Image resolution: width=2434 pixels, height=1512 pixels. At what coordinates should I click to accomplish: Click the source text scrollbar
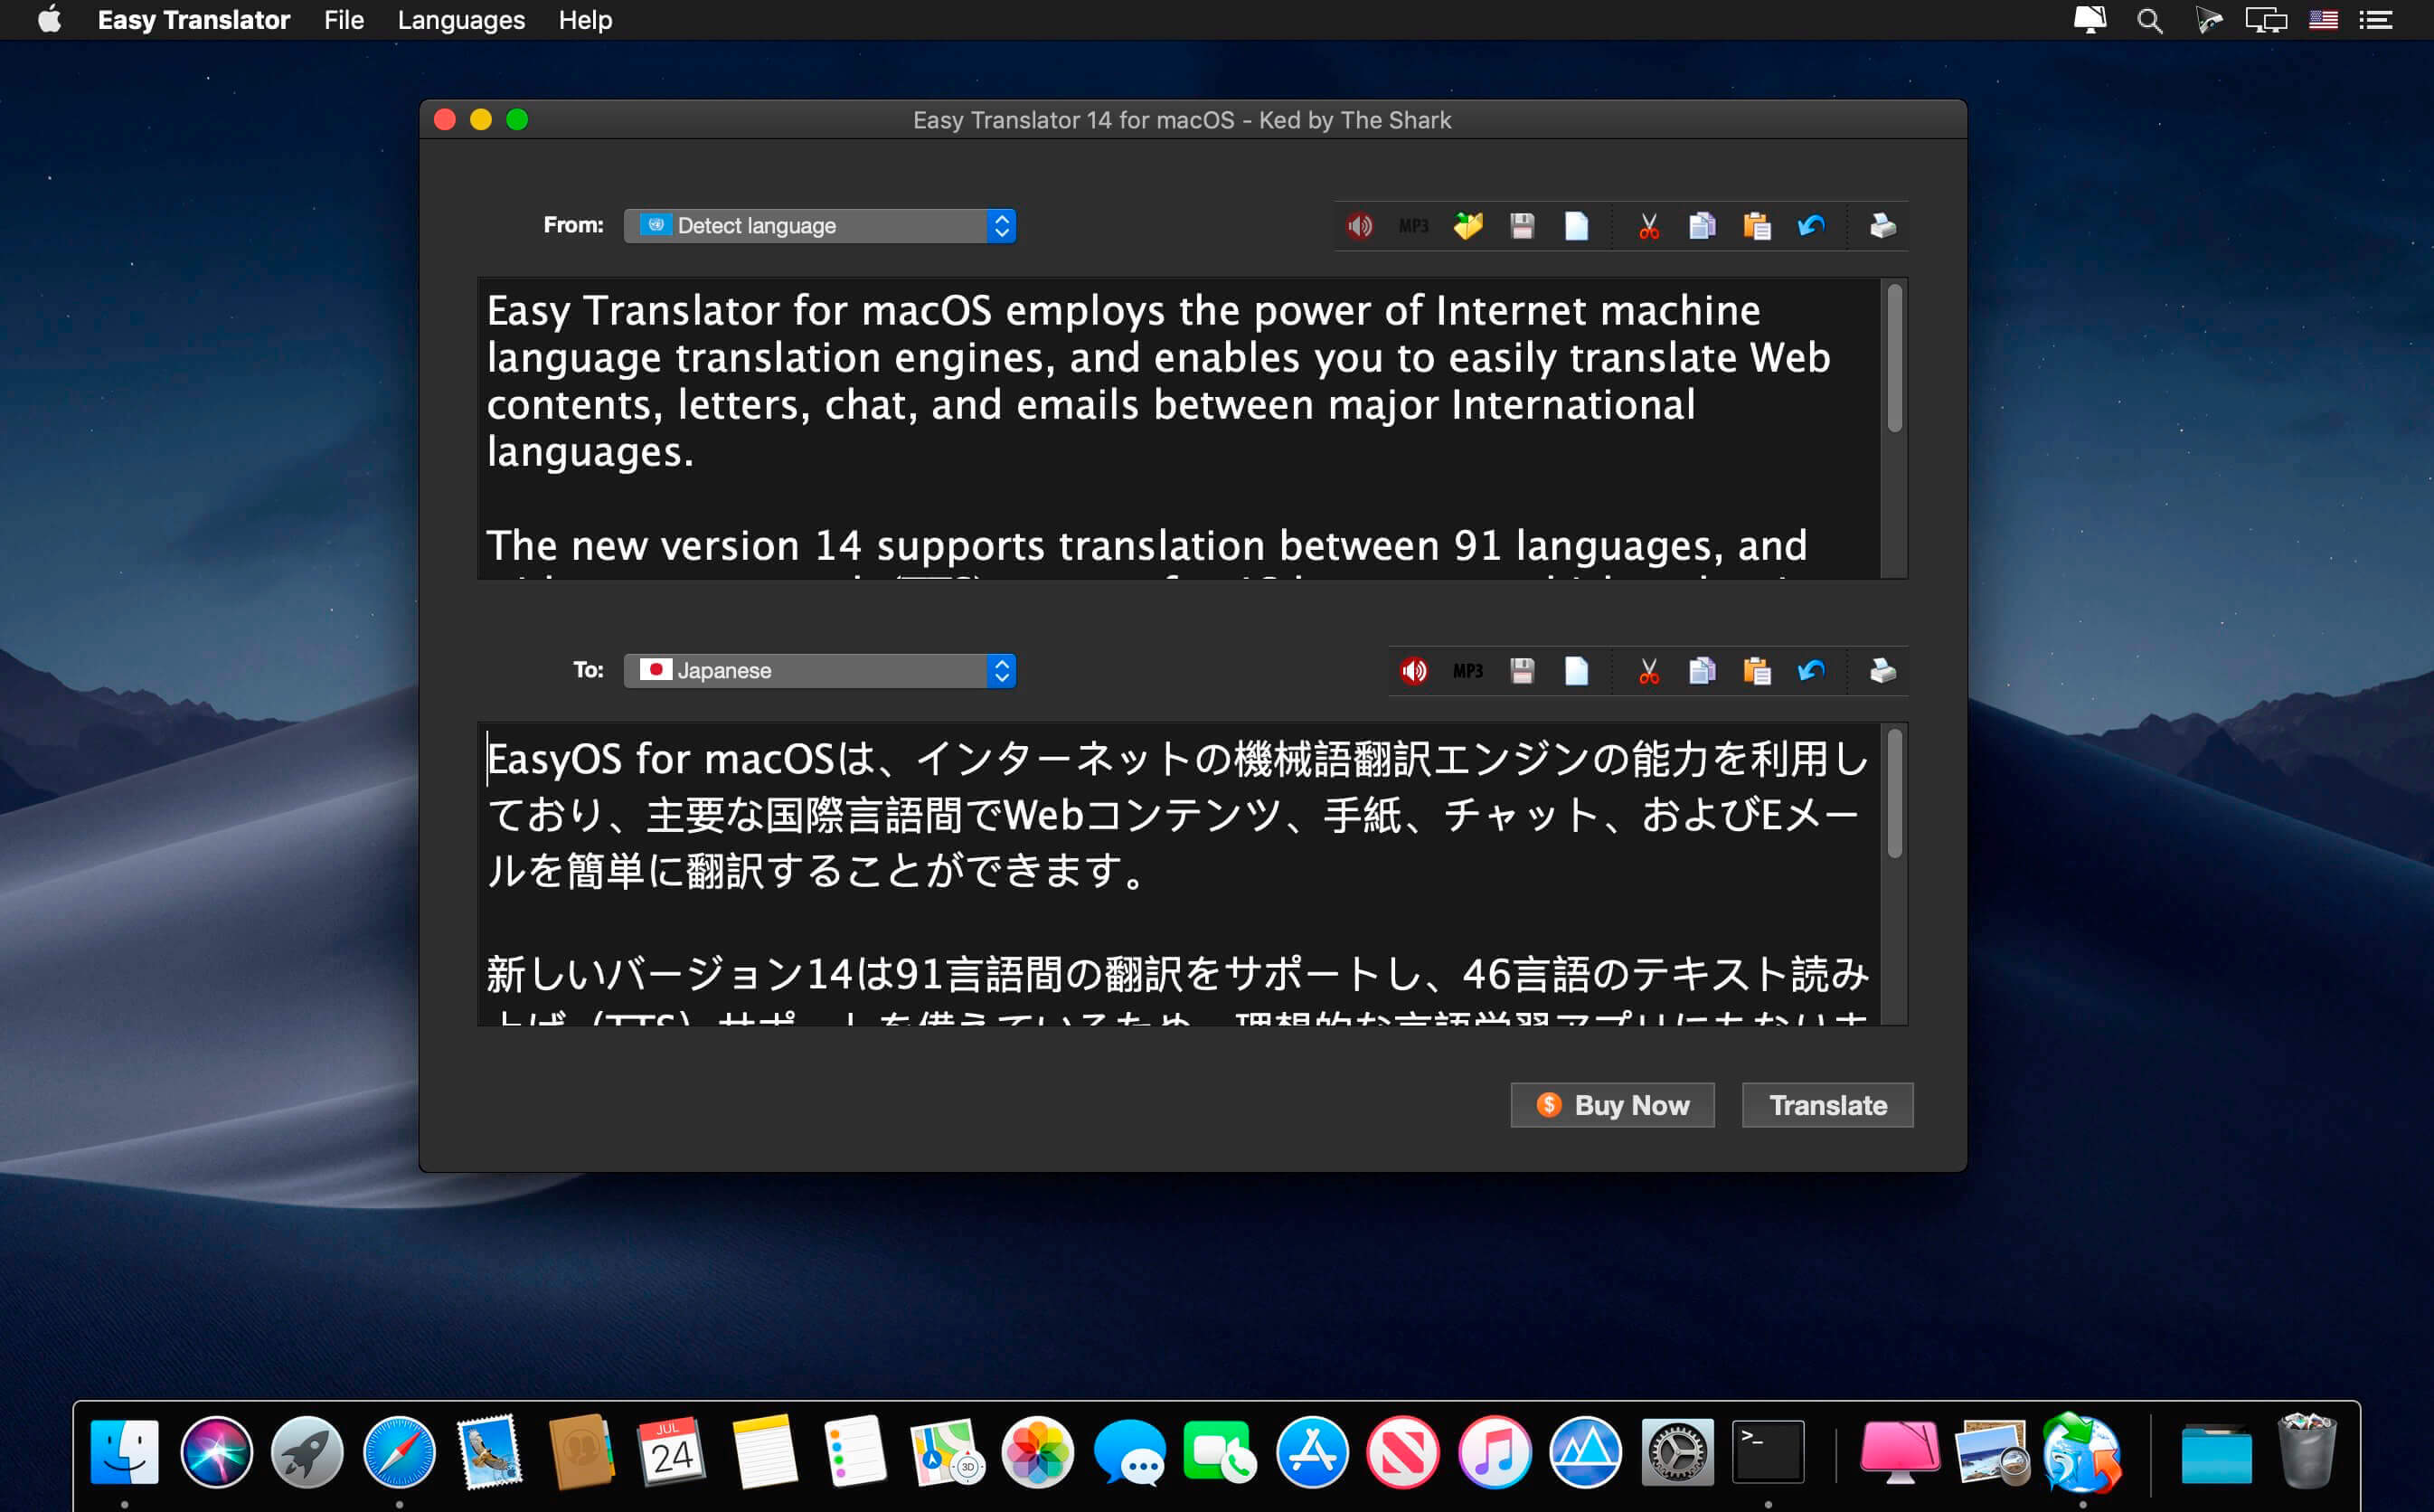pos(1894,359)
